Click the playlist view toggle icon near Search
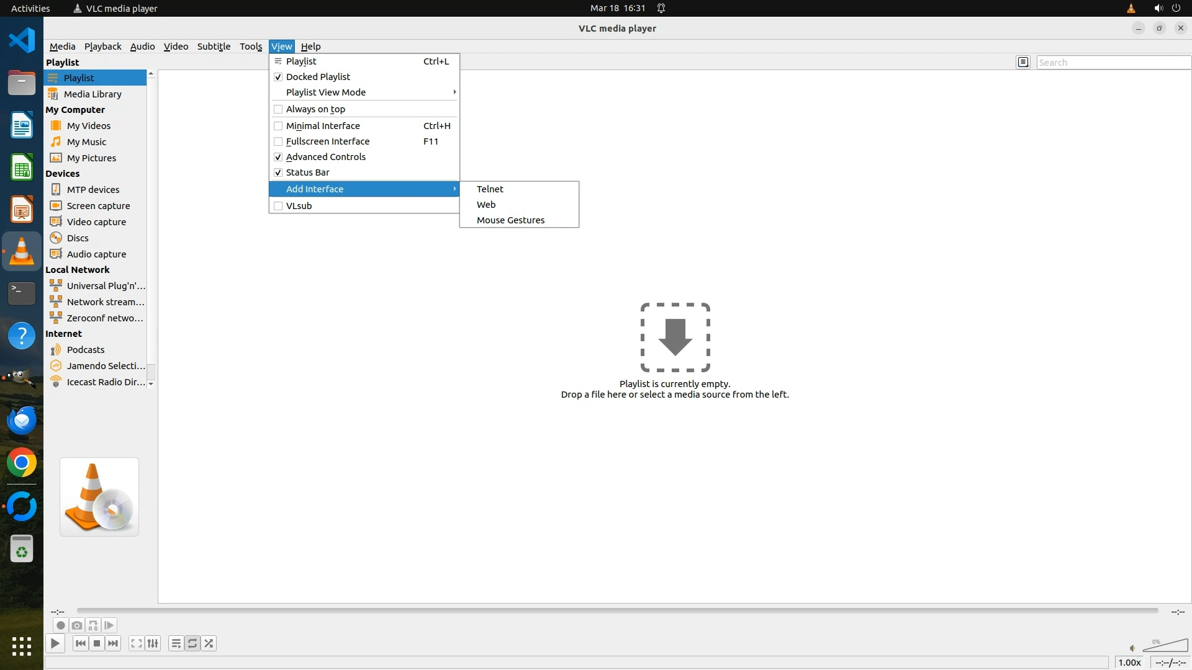The width and height of the screenshot is (1192, 670). [1023, 62]
